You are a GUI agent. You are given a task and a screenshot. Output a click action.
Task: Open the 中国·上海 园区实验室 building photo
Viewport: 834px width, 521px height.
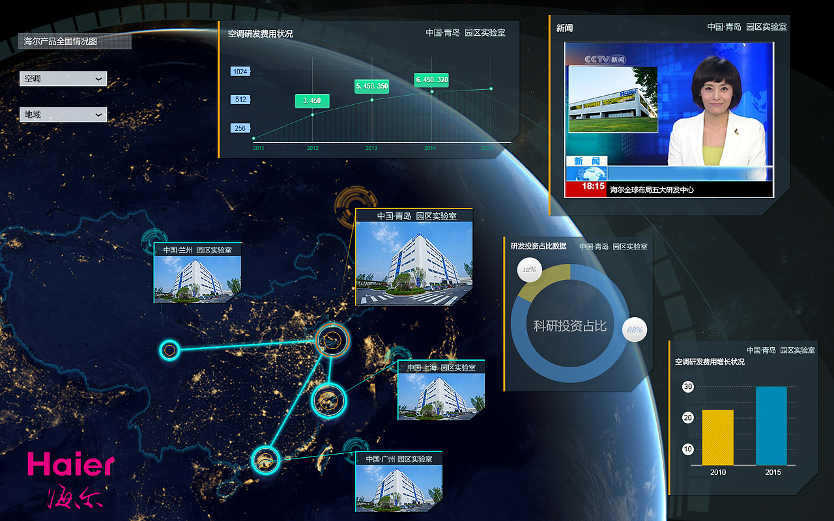coord(441,396)
